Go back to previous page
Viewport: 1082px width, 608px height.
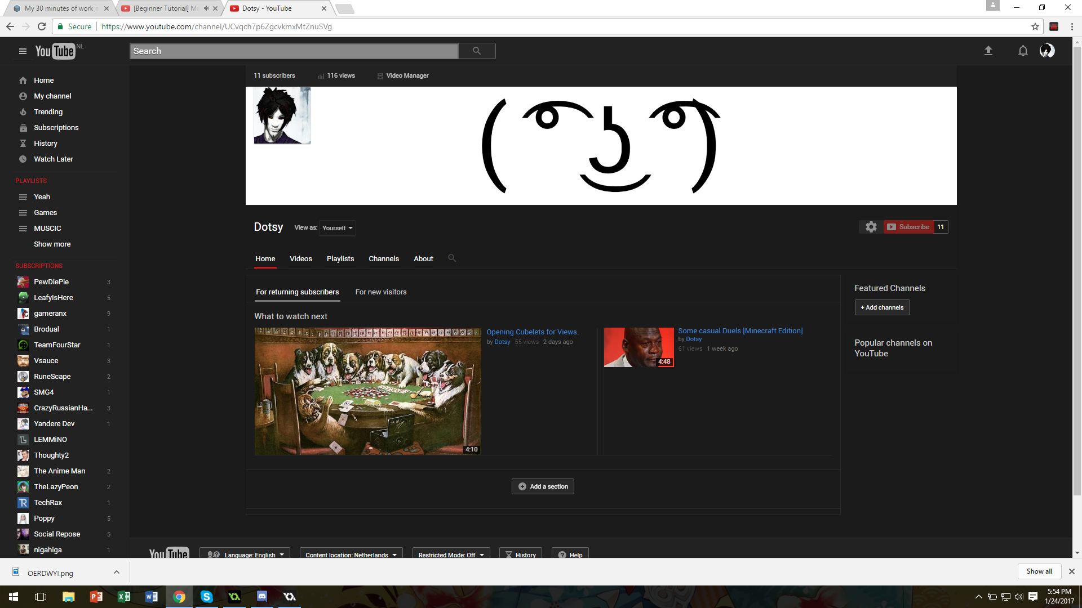pyautogui.click(x=10, y=26)
